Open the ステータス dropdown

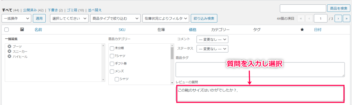tap(212, 49)
